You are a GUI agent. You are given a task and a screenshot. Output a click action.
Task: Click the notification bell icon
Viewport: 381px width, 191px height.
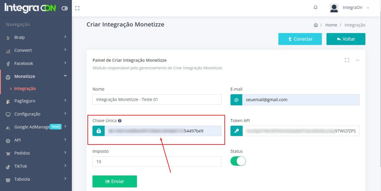click(x=316, y=7)
